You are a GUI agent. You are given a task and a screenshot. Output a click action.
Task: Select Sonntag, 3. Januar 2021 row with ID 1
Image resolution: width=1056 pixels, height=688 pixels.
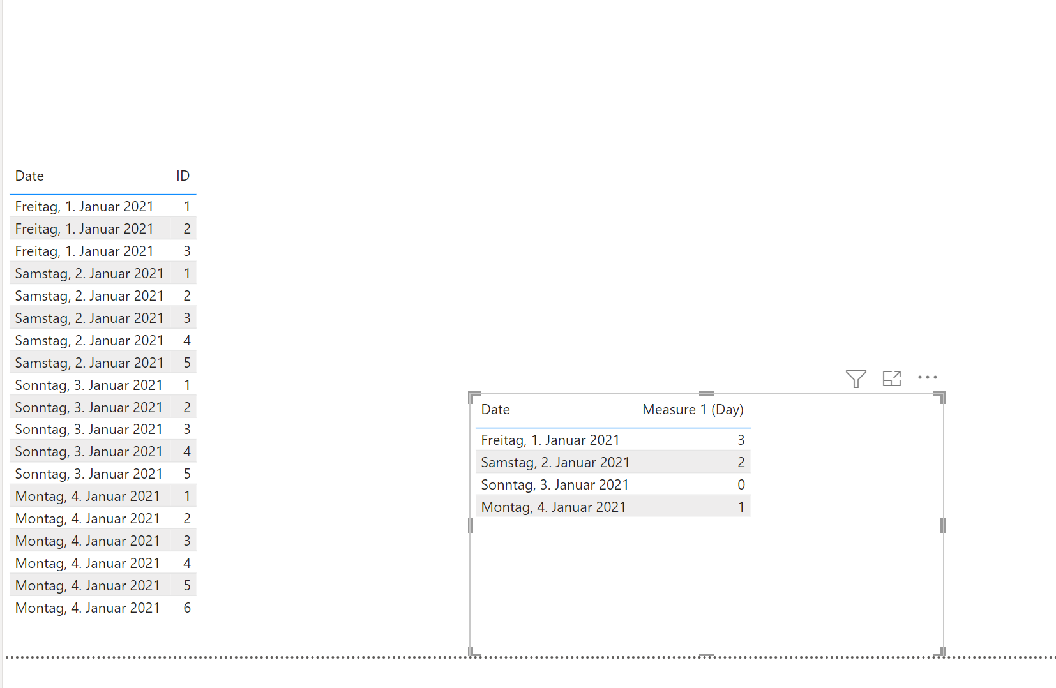pos(103,385)
